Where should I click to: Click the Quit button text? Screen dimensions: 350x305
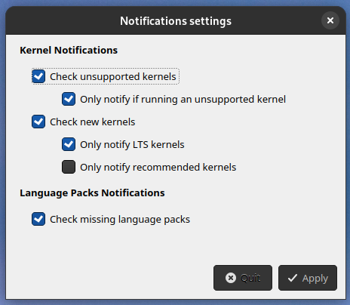pos(250,278)
